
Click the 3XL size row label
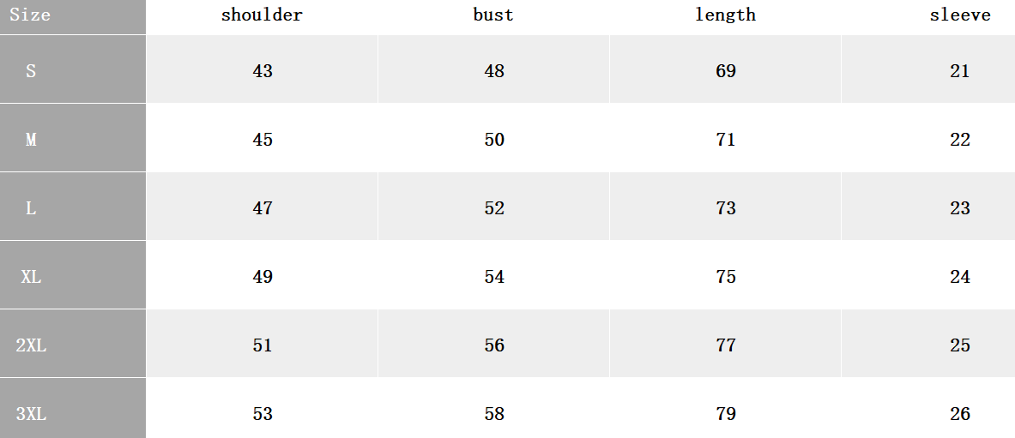30,413
